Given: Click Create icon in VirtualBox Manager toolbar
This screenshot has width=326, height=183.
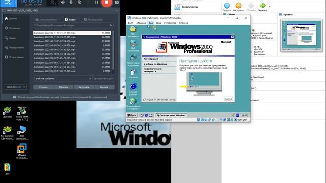Looking at the screenshot, I should click(226, 7).
